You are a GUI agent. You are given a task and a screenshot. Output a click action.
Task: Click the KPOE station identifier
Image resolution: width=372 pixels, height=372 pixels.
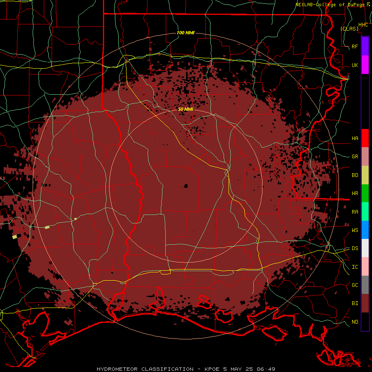213,369
